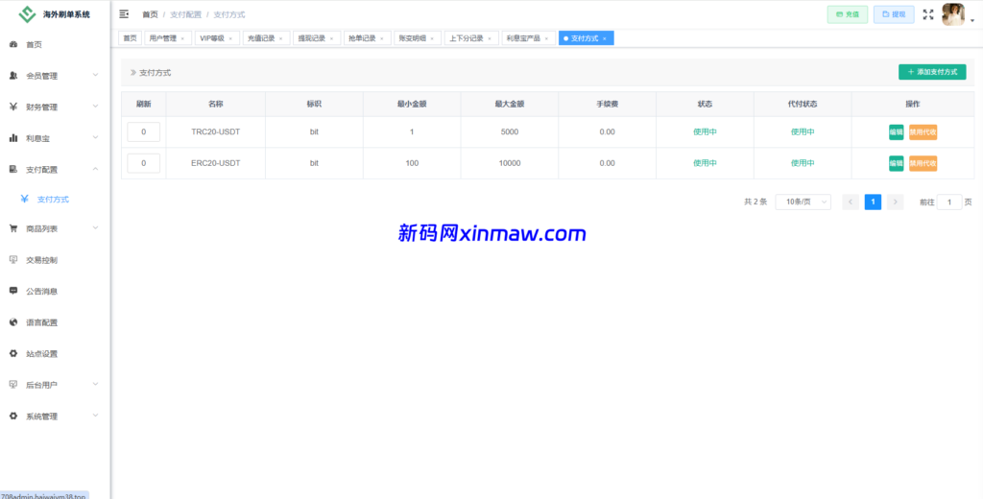Viewport: 983px width, 499px height.
Task: Click the yen icon beside 支付方式 submenu
Action: (24, 200)
